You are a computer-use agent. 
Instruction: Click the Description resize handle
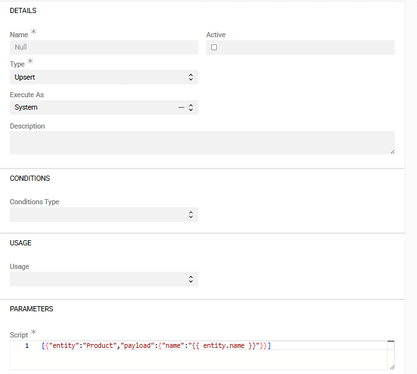click(x=392, y=151)
